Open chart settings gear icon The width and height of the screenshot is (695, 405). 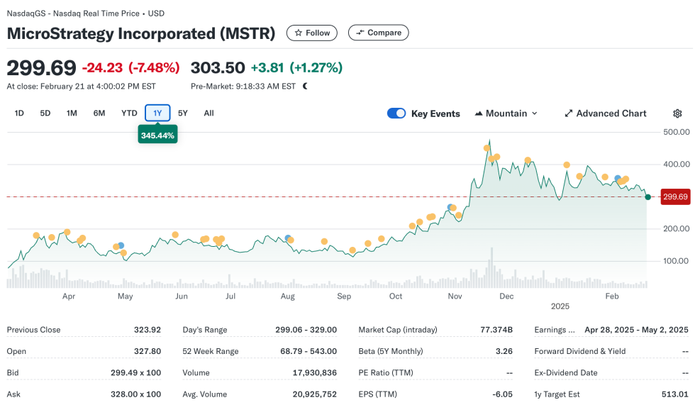[677, 113]
